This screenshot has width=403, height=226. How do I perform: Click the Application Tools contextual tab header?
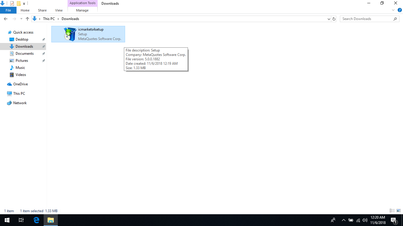[83, 3]
